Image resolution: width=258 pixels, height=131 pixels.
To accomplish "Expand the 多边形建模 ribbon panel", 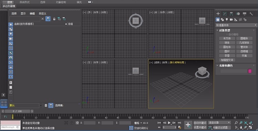I will (x=9, y=6).
